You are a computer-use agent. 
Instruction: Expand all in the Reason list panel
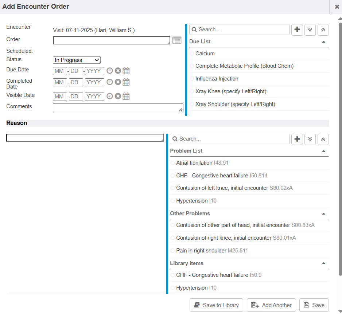[310, 139]
